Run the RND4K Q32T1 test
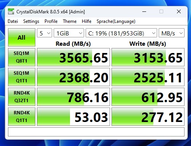The width and height of the screenshot is (191, 146). click(x=22, y=97)
